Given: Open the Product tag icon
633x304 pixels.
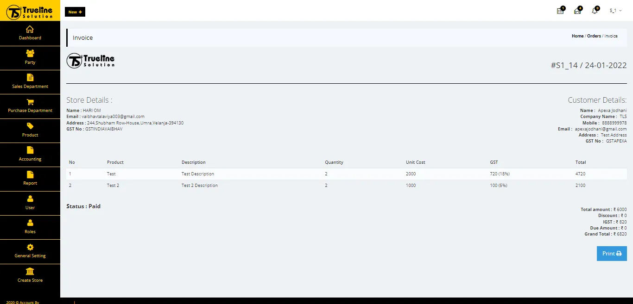Looking at the screenshot, I should point(30,126).
